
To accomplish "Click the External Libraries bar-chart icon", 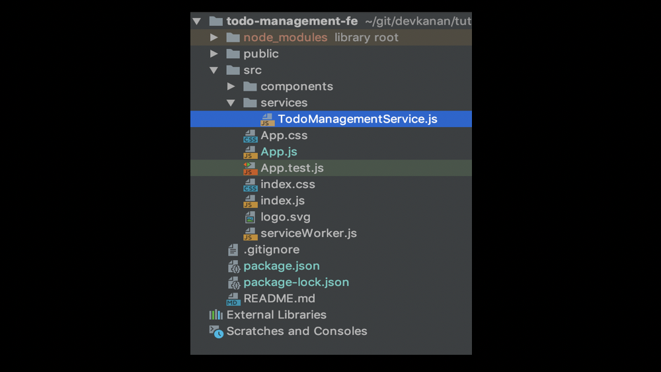I will 216,314.
